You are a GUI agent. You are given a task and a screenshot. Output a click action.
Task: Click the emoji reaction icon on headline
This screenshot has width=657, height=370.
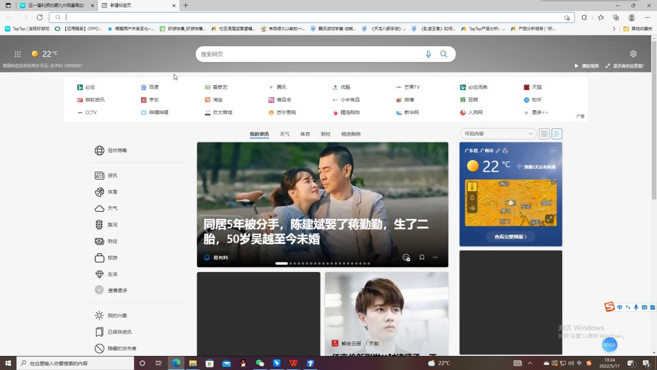tap(406, 257)
